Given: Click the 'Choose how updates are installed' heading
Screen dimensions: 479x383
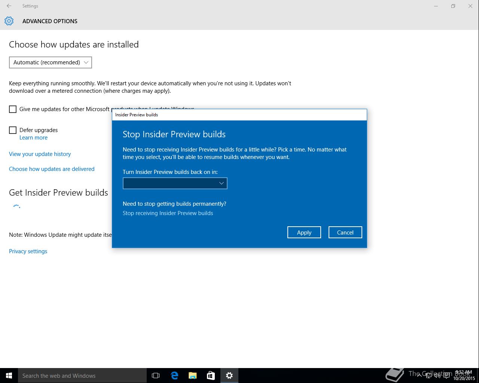Looking at the screenshot, I should click(74, 45).
